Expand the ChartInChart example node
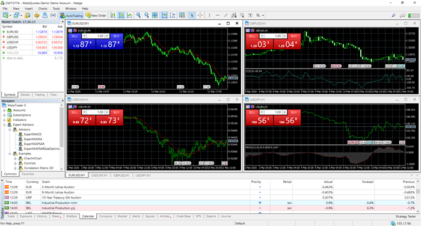 pyautogui.click(x=15, y=159)
